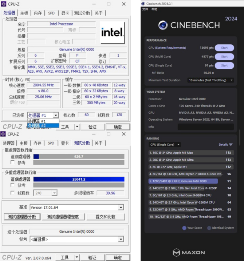Select Apple M1 Ultra ranking row

(191, 160)
